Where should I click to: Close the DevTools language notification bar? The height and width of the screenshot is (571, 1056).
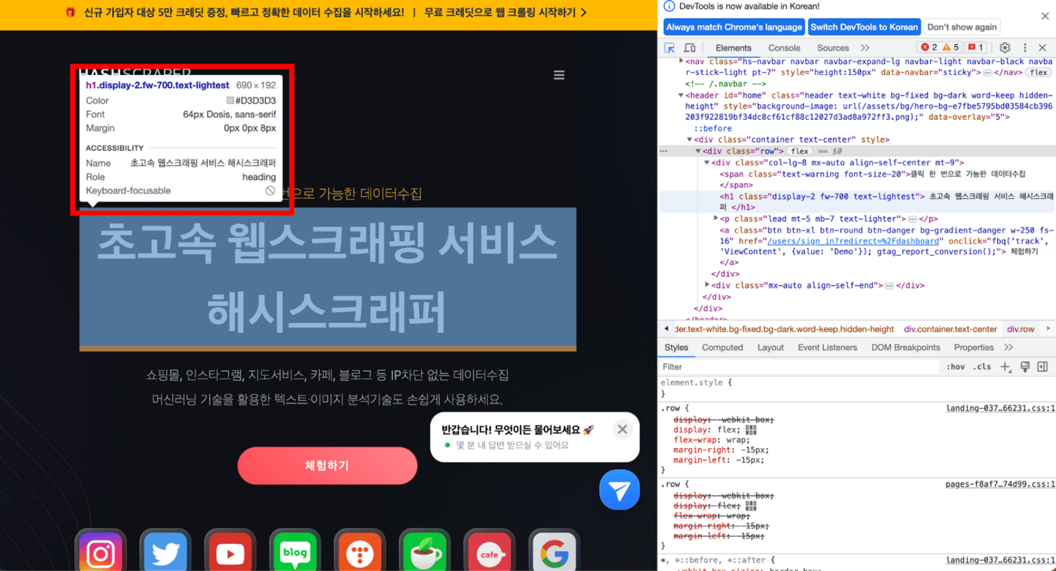[x=1045, y=15]
